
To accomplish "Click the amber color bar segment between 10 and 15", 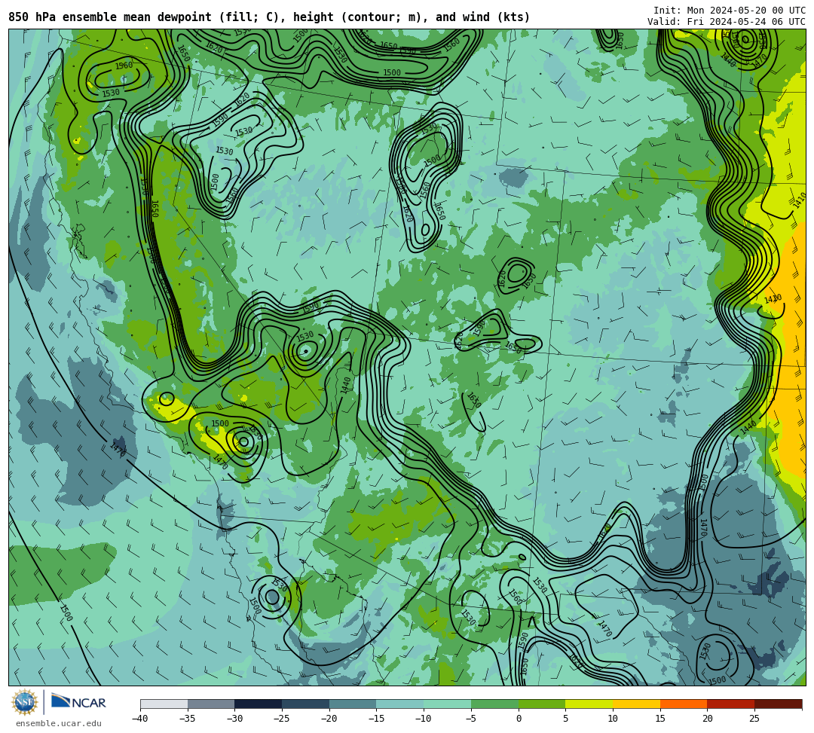I will [636, 704].
